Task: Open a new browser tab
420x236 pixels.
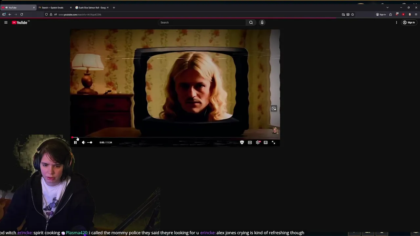Action: 114,8
